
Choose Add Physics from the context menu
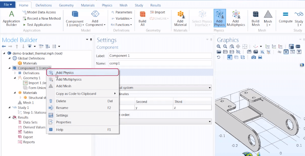click(65, 72)
